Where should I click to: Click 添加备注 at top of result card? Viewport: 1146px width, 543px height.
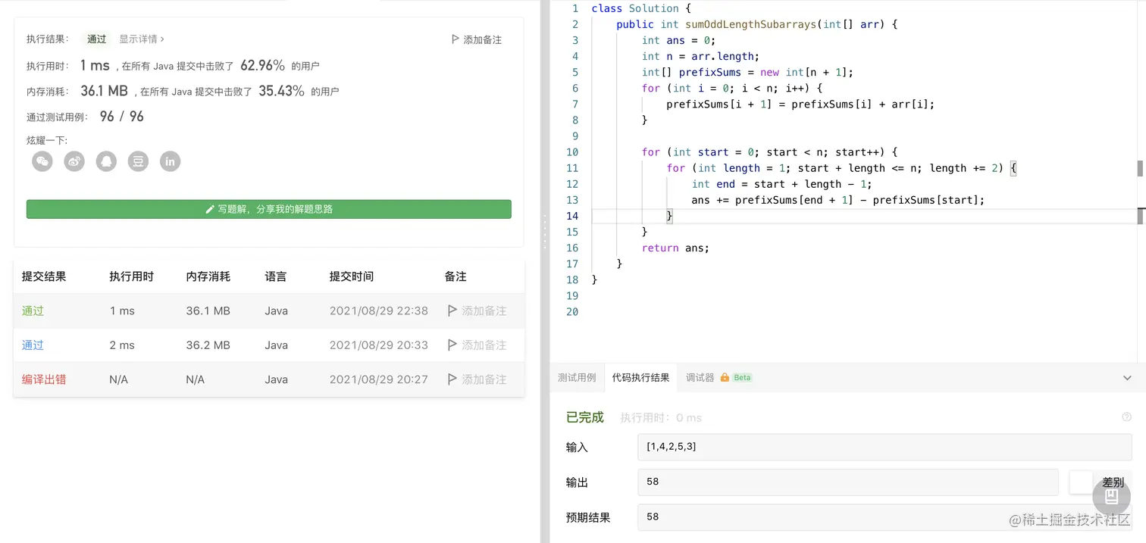[476, 39]
